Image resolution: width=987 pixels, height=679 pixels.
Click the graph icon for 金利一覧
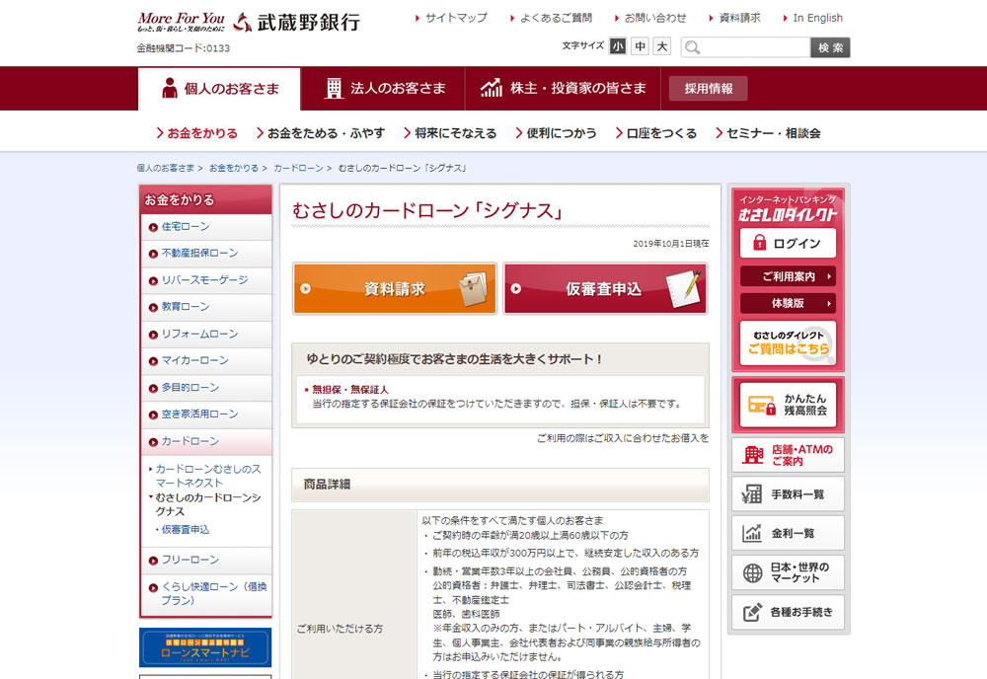point(751,533)
